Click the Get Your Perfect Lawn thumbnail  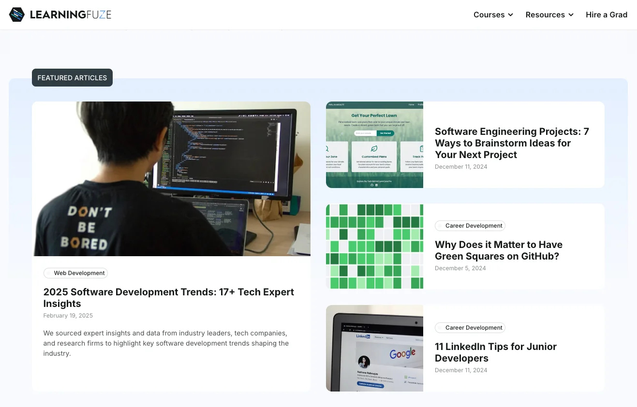coord(374,145)
